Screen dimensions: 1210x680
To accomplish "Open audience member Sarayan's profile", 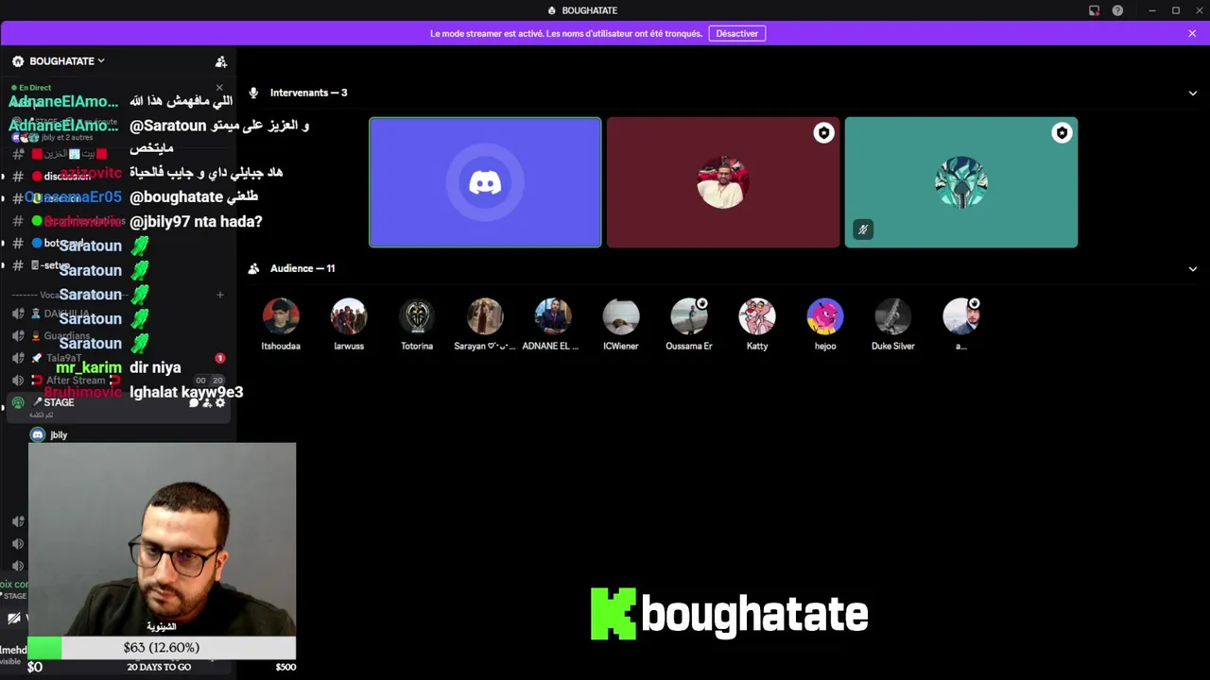I will [485, 324].
